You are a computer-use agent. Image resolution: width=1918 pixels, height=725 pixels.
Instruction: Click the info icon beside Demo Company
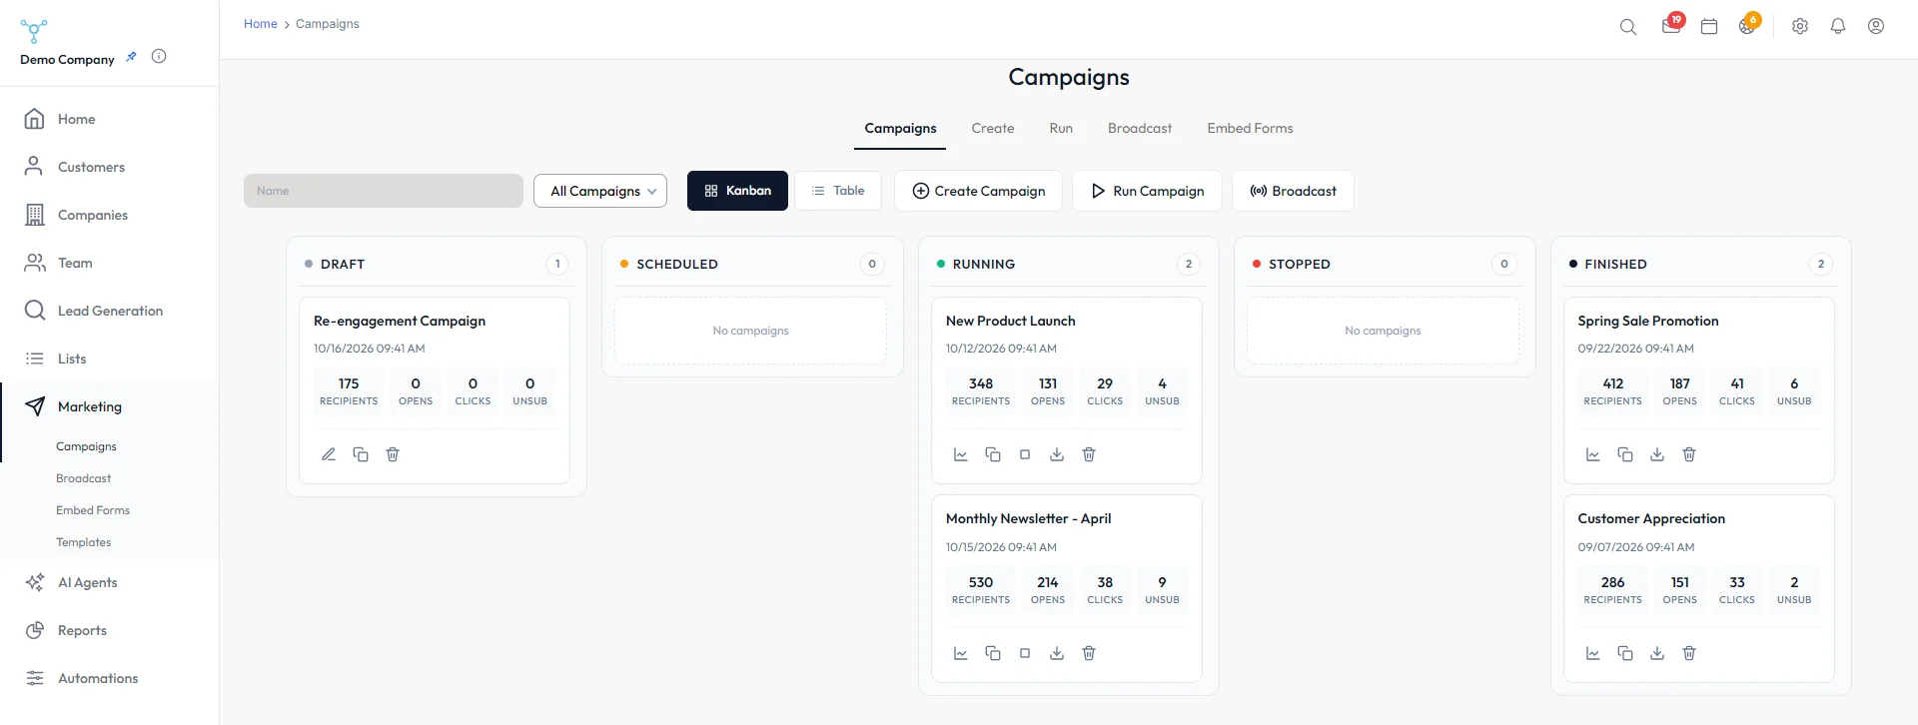[159, 57]
